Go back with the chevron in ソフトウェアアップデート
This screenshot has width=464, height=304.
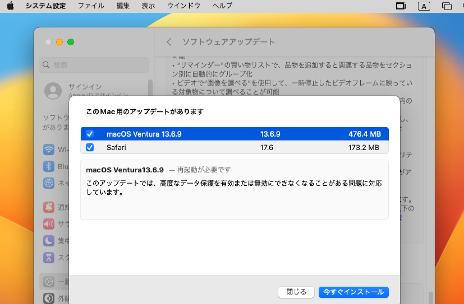(x=169, y=42)
